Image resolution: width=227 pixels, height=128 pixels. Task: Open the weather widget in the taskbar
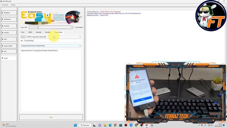(x=9, y=125)
